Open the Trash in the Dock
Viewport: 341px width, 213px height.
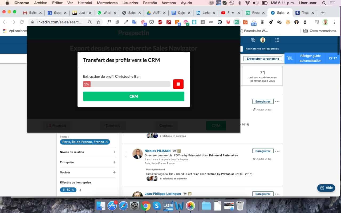240,206
